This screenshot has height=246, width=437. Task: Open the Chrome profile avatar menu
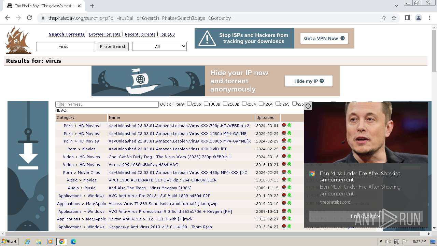(x=418, y=18)
